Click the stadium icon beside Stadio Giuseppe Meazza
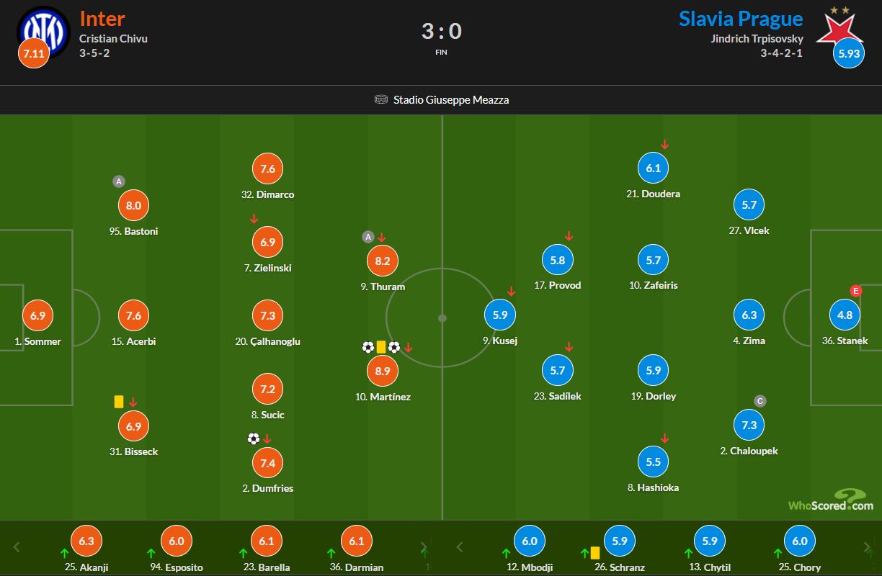The height and width of the screenshot is (576, 882). click(x=381, y=100)
